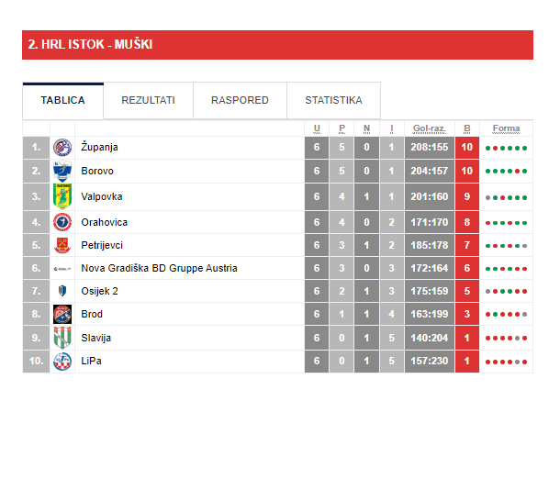Select the Tablica tab
The height and width of the screenshot is (479, 560).
[x=62, y=100]
